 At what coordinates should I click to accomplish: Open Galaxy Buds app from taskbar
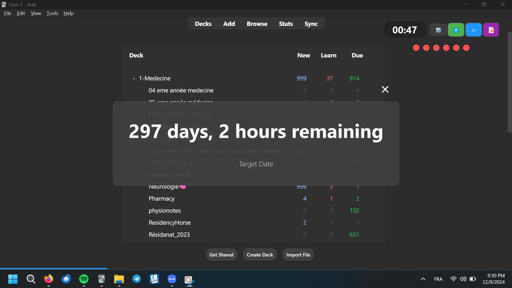[172, 279]
